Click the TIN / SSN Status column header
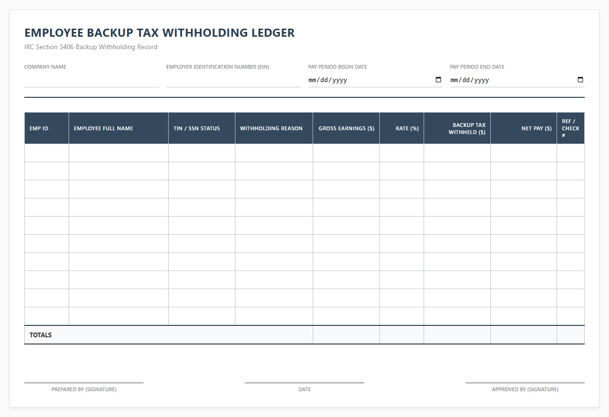The image size is (609, 417). 202,128
